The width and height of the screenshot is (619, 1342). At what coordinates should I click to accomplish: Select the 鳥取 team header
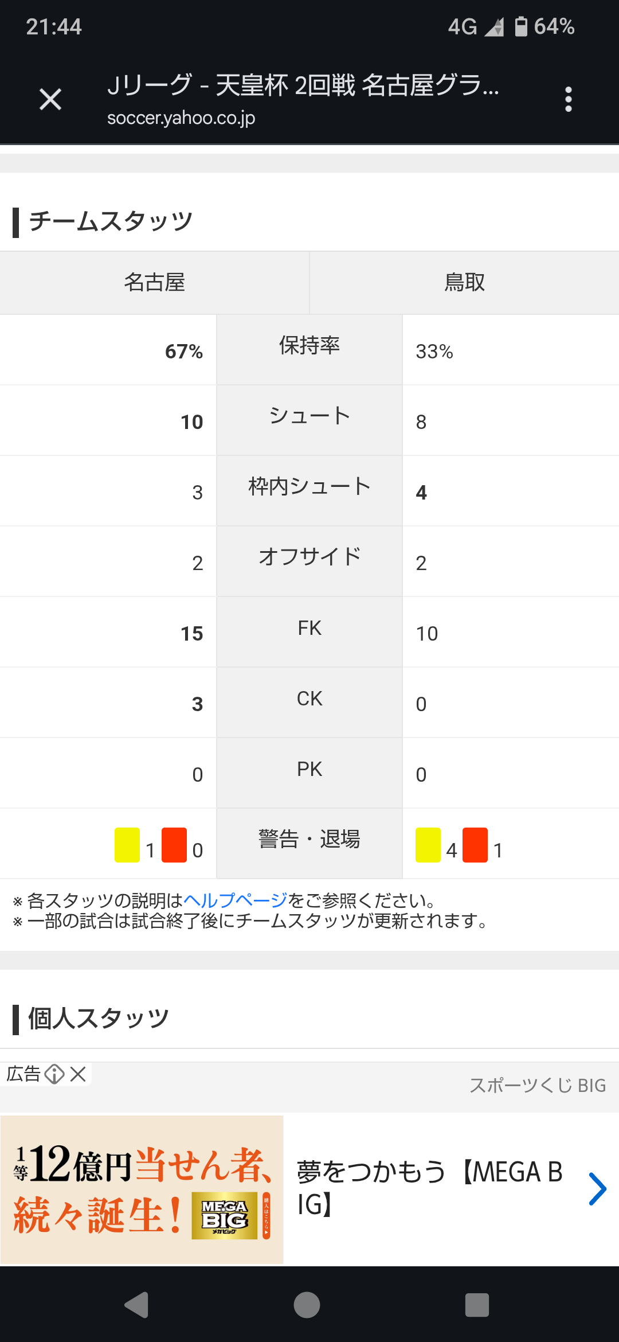coord(464,283)
